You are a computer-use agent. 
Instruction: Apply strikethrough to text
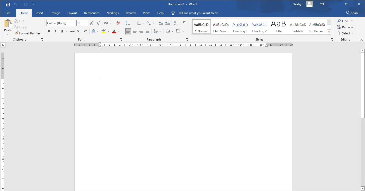pyautogui.click(x=72, y=31)
